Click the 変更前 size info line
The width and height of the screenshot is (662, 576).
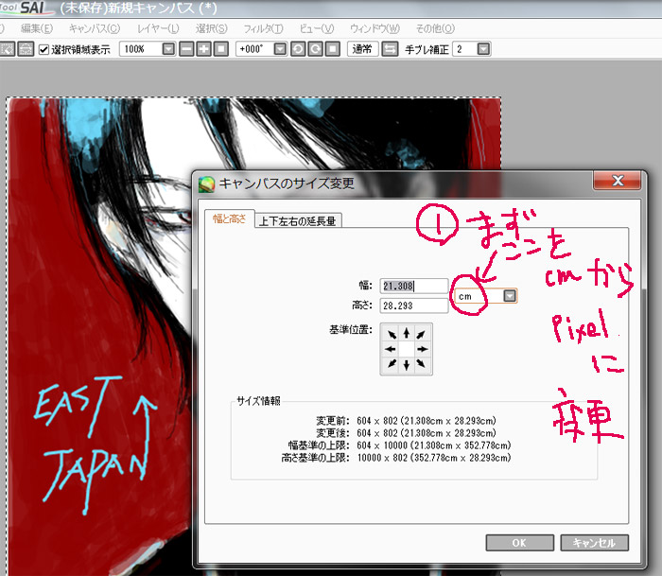click(406, 421)
